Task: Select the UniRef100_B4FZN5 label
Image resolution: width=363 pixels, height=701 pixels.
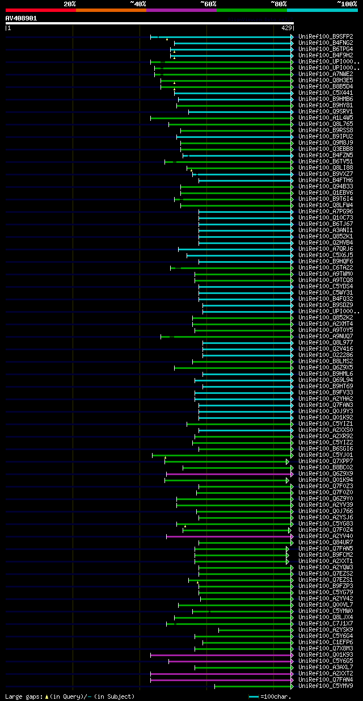Action: 326,155
